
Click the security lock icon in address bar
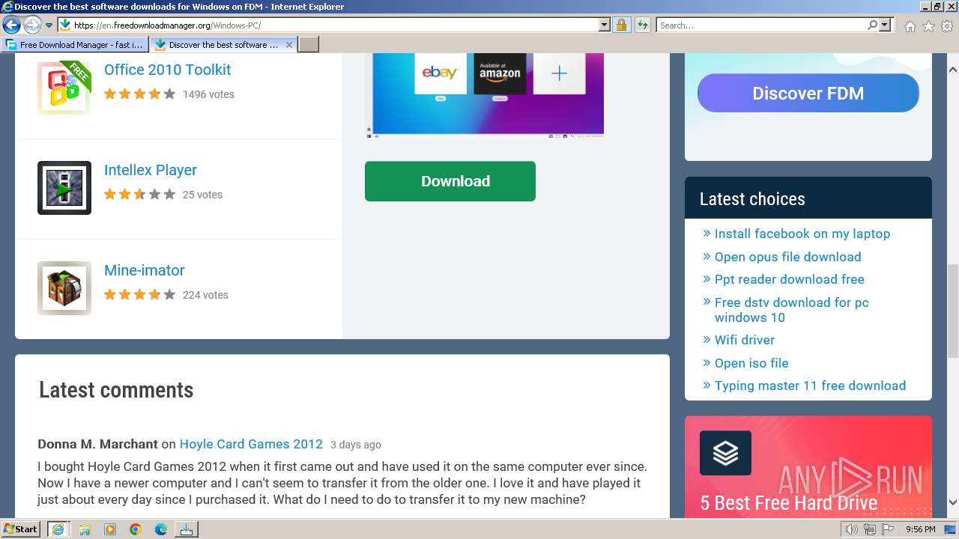621,25
